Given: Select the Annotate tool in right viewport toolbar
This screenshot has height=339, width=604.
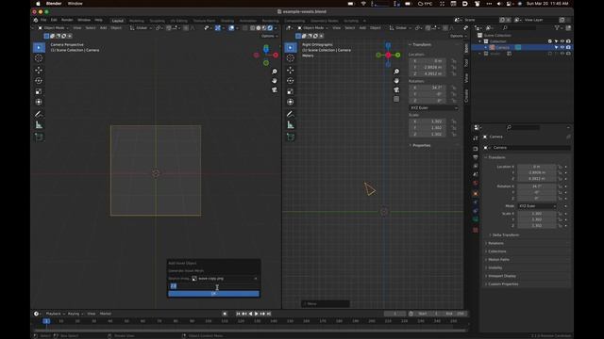Looking at the screenshot, I should click(291, 114).
